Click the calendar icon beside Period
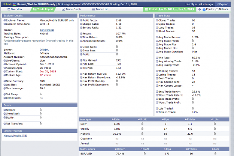This screenshot has height=156, width=234. 147,9
